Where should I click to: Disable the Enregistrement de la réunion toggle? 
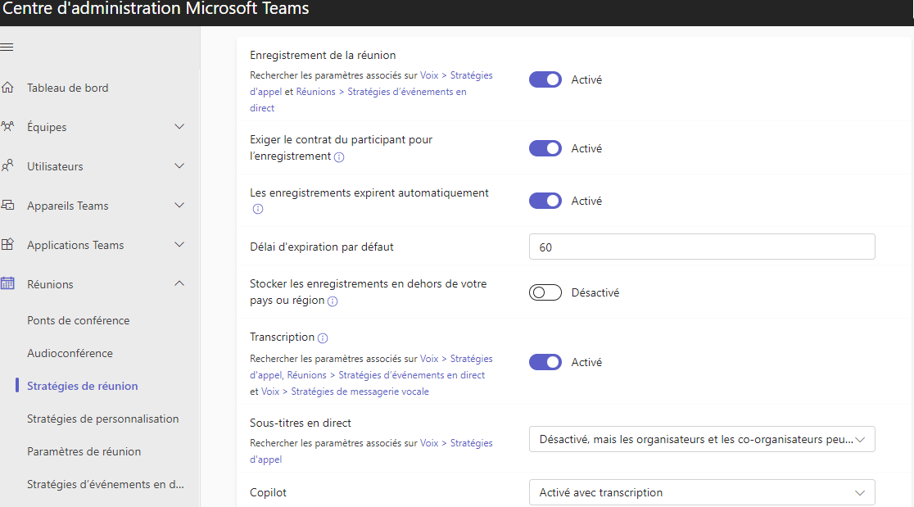(x=545, y=79)
